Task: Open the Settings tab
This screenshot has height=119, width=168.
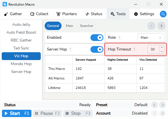Action: [144, 14]
